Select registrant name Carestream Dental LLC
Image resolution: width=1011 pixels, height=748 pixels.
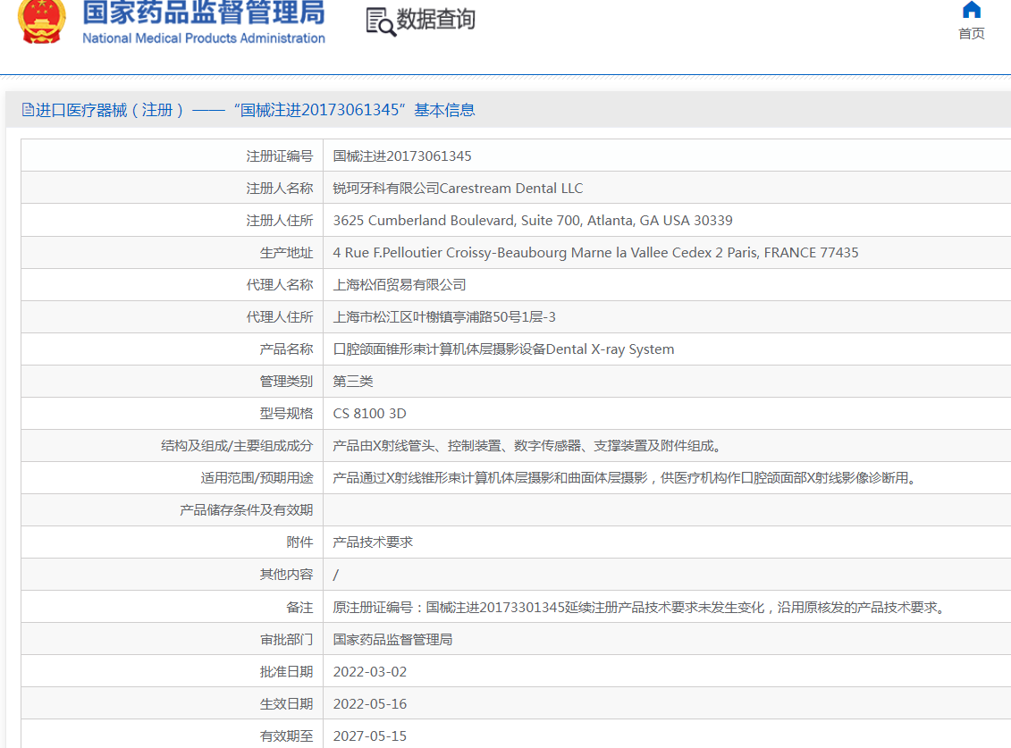pyautogui.click(x=458, y=189)
